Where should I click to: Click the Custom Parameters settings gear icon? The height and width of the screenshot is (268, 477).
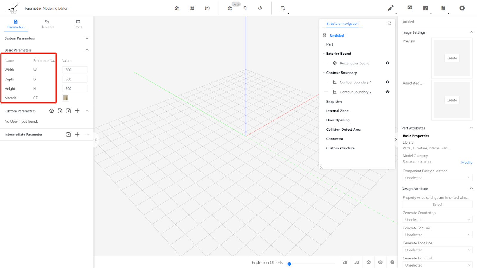(x=52, y=111)
